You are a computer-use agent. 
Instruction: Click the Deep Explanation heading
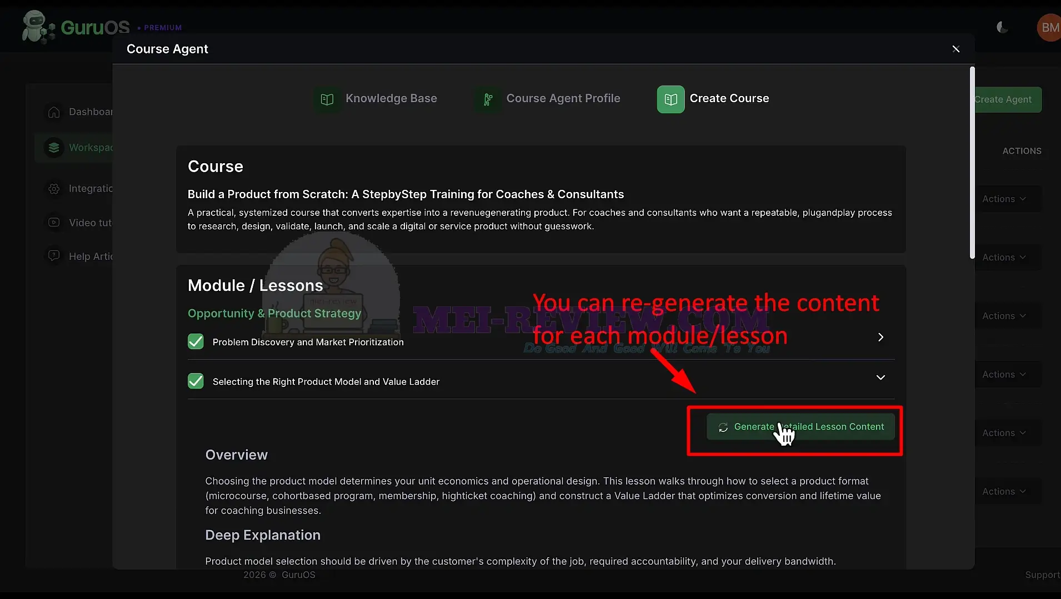pyautogui.click(x=263, y=535)
